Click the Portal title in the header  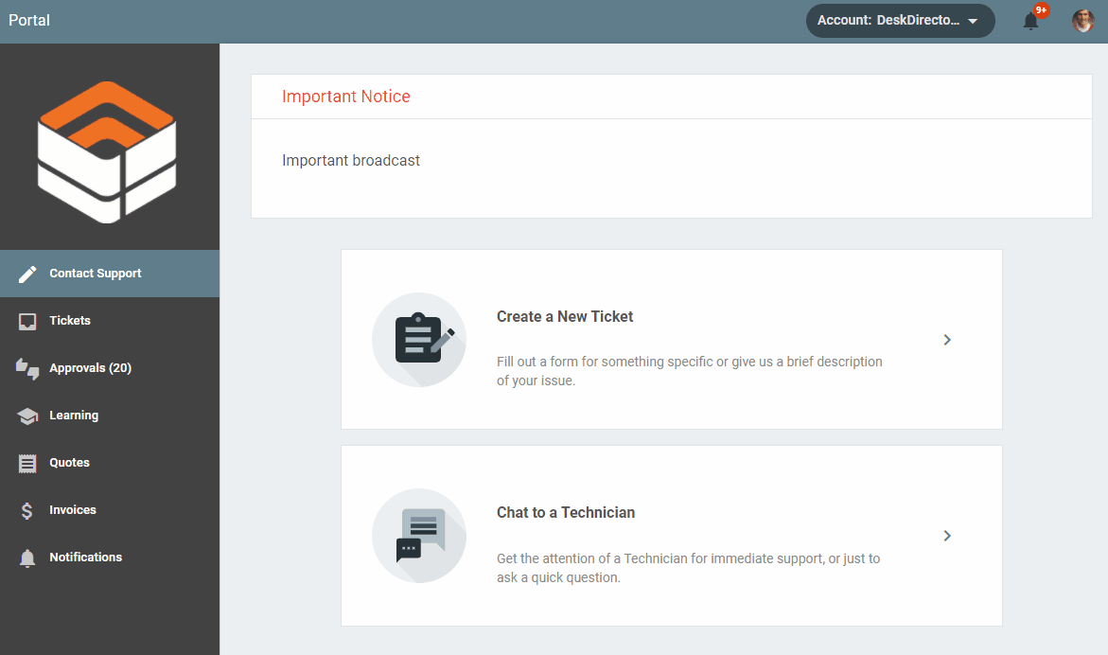tap(29, 21)
